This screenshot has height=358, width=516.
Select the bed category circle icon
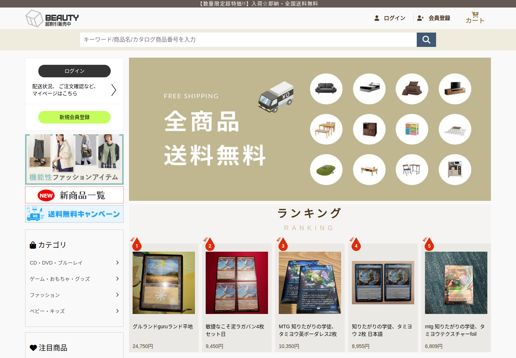pos(369,89)
